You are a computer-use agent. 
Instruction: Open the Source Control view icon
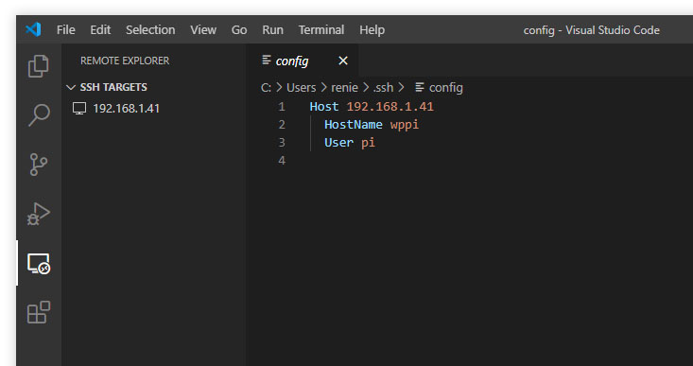tap(39, 165)
